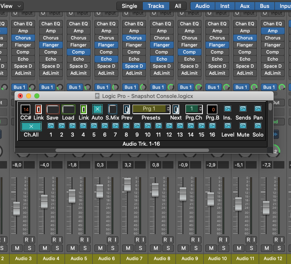
Task: Toggle the Bus channel filter button
Action: (265, 6)
